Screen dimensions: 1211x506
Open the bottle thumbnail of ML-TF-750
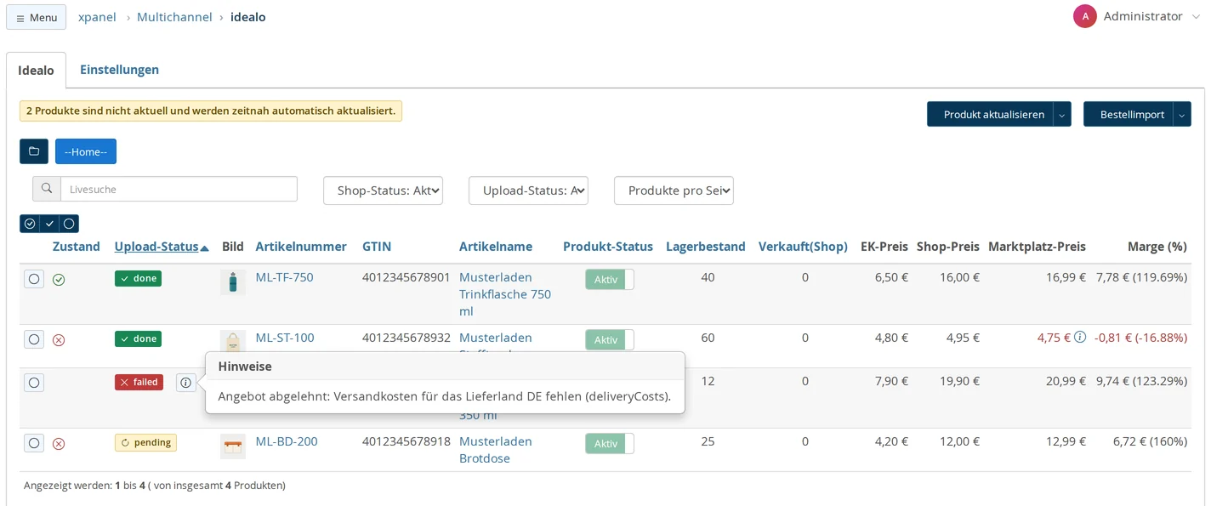click(x=233, y=282)
